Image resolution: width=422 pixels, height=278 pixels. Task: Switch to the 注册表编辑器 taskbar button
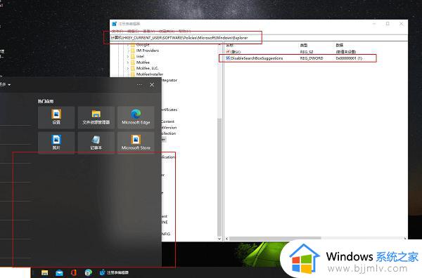pyautogui.click(x=114, y=273)
